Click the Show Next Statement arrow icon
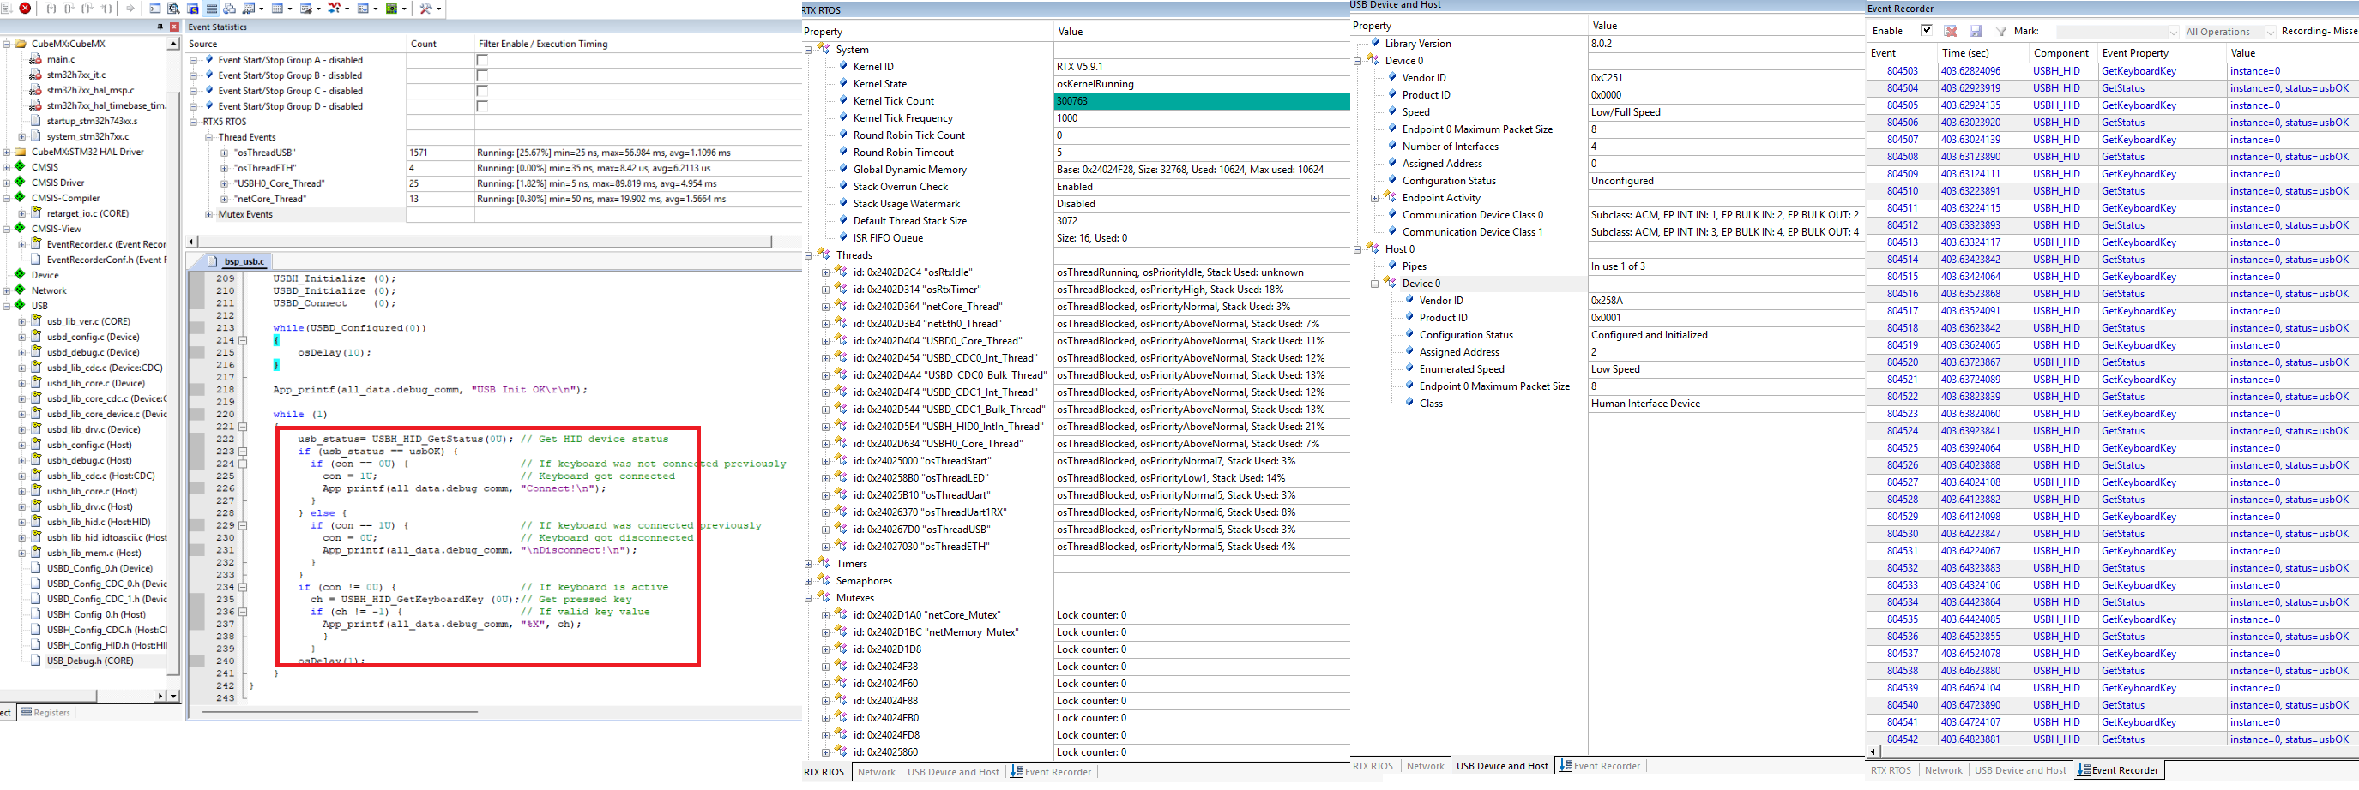 [130, 9]
